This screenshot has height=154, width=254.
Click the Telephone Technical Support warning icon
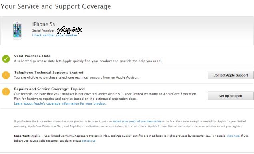click(6, 75)
